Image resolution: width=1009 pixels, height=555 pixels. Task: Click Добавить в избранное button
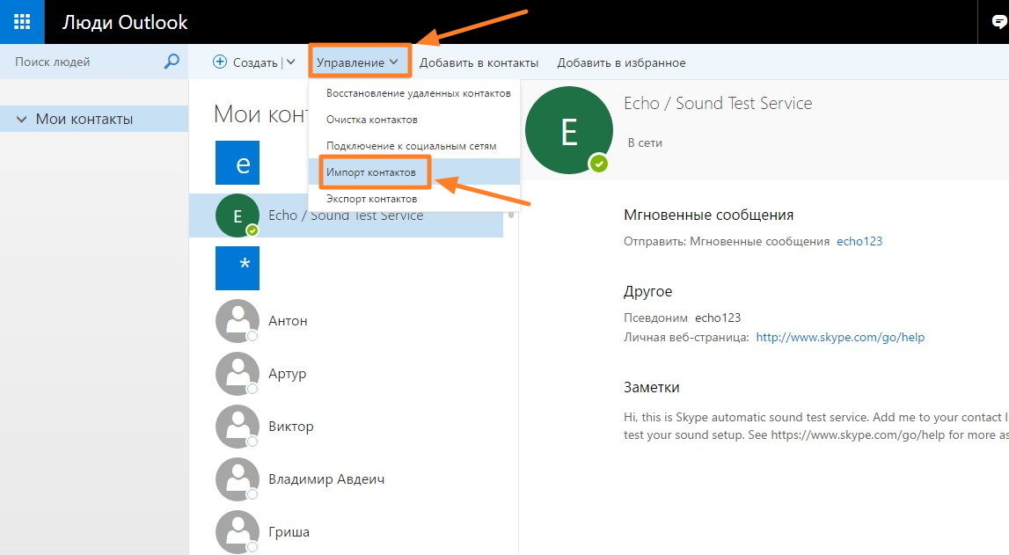[621, 62]
